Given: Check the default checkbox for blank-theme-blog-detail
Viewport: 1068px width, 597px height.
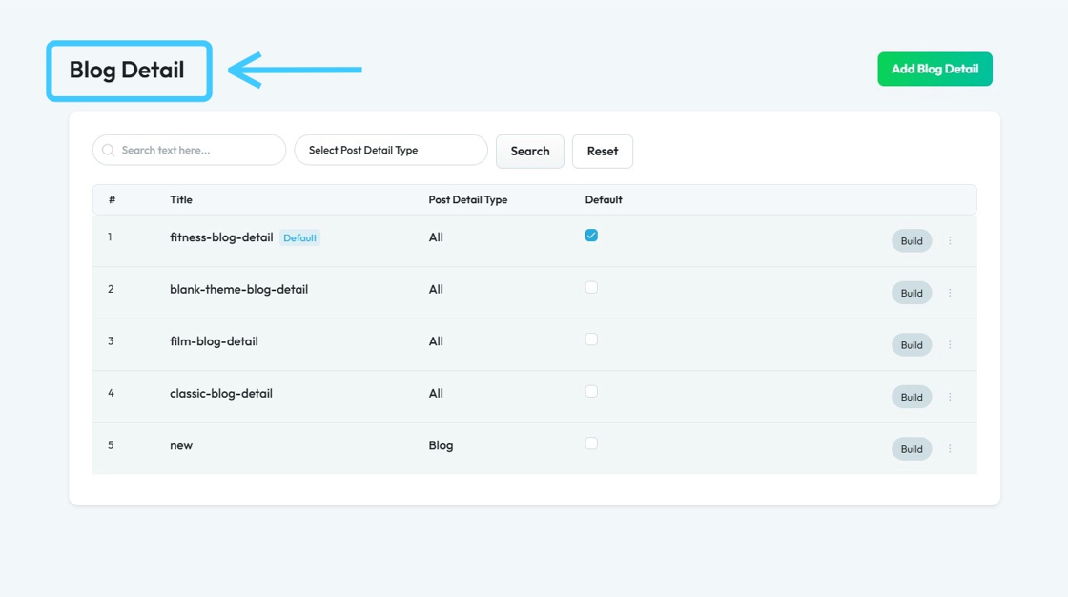Looking at the screenshot, I should click(x=591, y=287).
